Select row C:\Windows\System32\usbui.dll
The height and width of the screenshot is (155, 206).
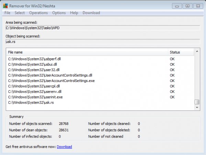(100, 64)
